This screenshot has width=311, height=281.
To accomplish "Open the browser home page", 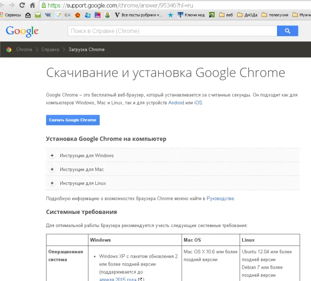I will click(x=33, y=5).
